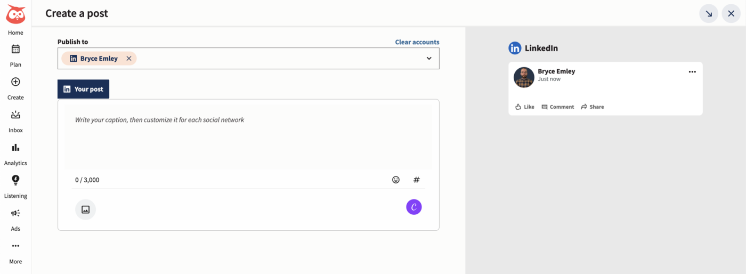
Task: Switch to the Your post tab
Action: tap(83, 89)
